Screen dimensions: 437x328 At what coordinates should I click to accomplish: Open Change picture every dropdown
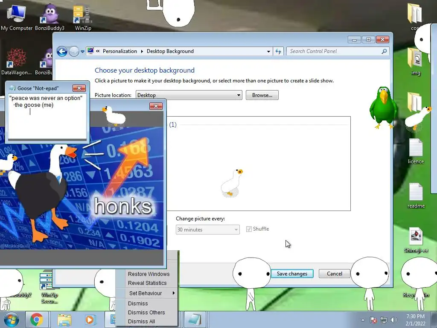(x=208, y=229)
